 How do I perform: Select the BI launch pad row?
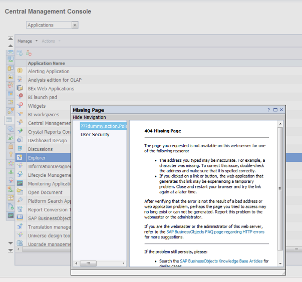tap(158, 97)
